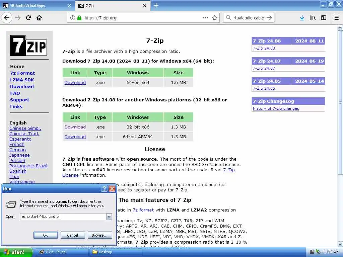Click Browse... in the Run dialog
This screenshot has height=257, width=343.
tap(100, 235)
